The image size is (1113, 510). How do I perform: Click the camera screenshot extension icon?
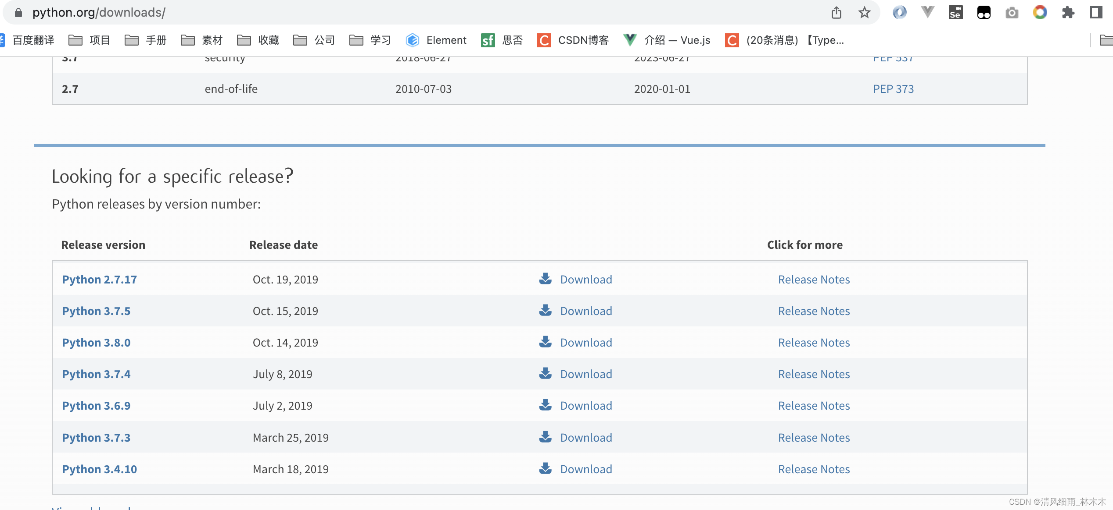1012,13
